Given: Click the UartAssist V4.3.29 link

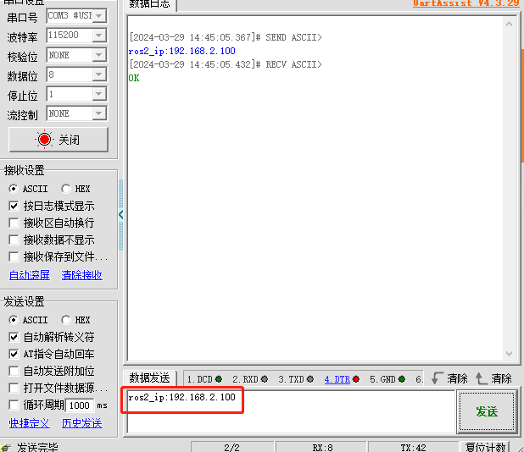Looking at the screenshot, I should click(465, 3).
